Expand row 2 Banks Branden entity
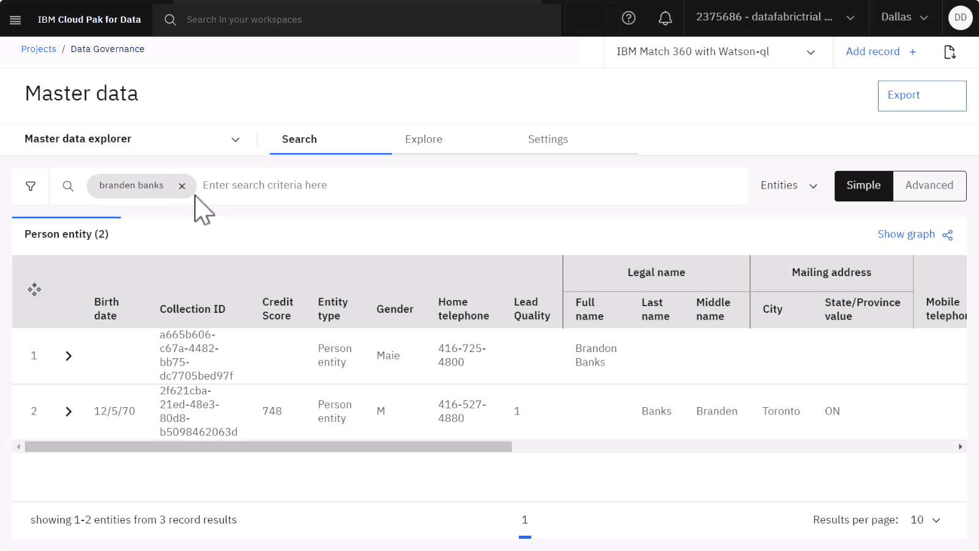The height and width of the screenshot is (551, 979). pyautogui.click(x=69, y=411)
